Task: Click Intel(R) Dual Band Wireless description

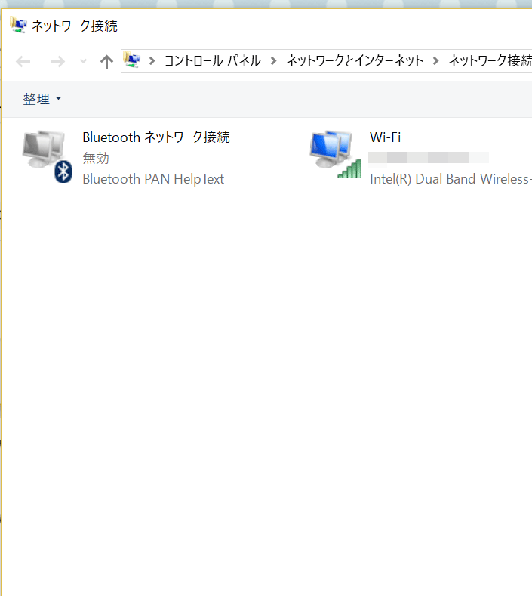Action: (x=451, y=179)
